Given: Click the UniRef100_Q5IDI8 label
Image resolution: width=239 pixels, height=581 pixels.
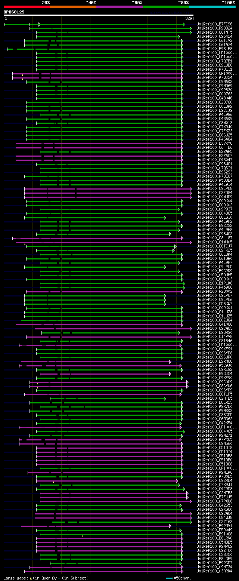Looking at the screenshot, I should (214, 448).
